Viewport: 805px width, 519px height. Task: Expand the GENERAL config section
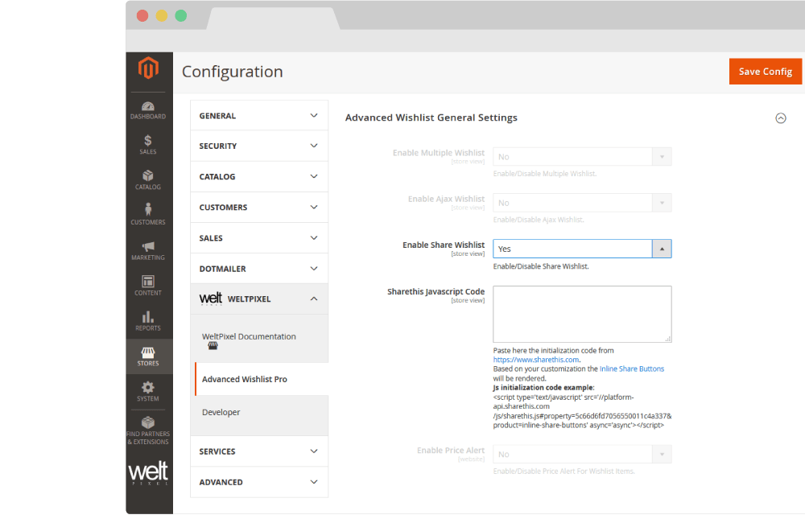click(x=258, y=116)
